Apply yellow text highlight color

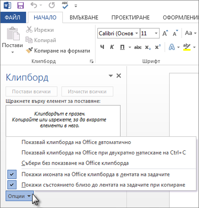point(187,47)
